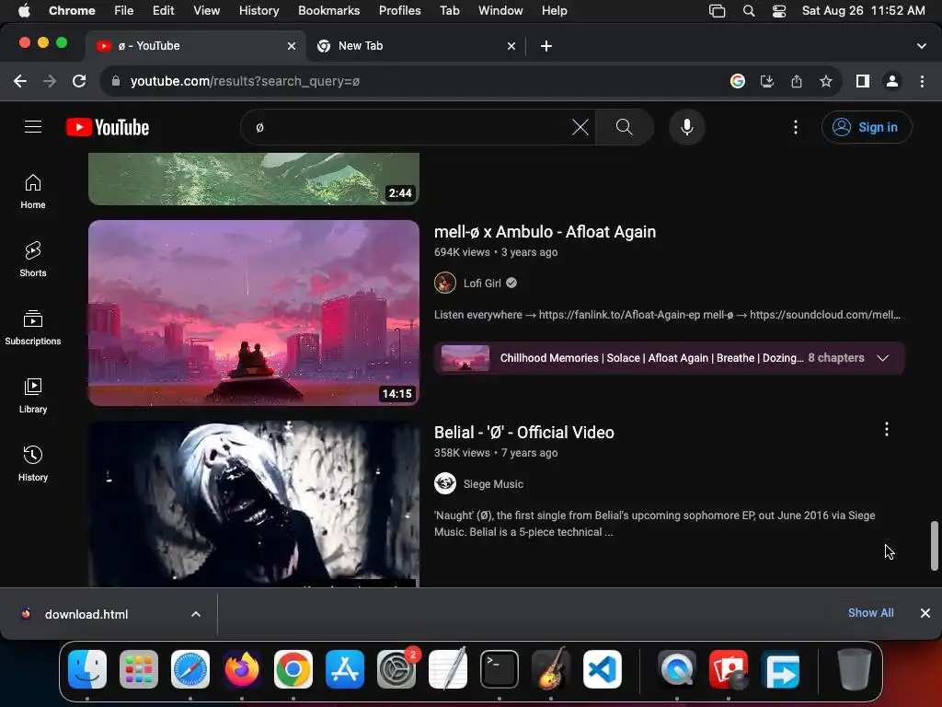
Task: Select the ø - YouTube tab
Action: click(x=195, y=46)
